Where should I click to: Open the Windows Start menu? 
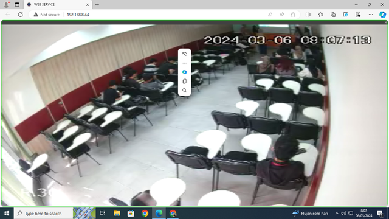coord(7,214)
